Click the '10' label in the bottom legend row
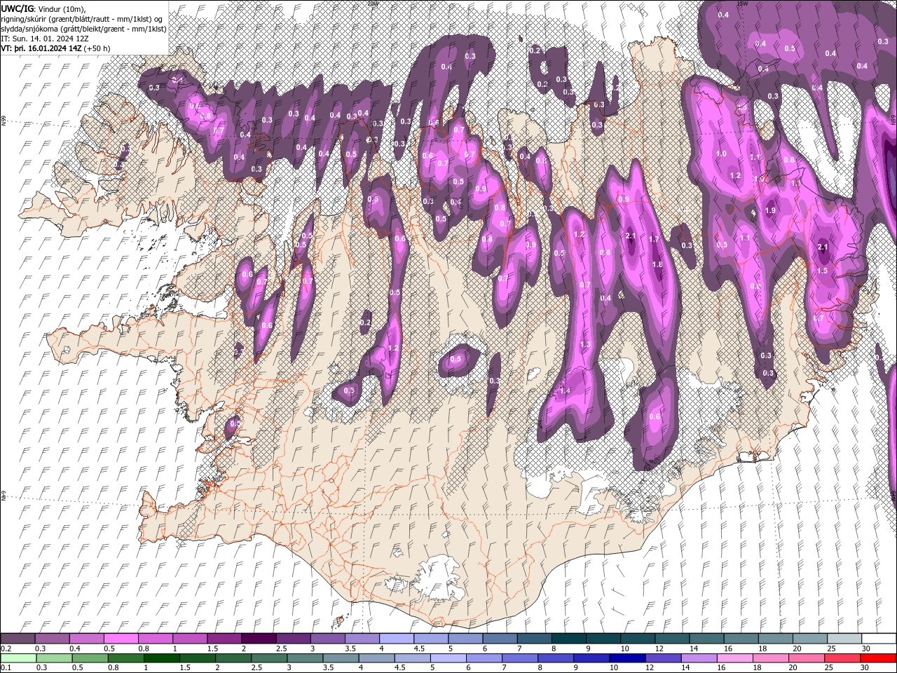This screenshot has height=673, width=897. pyautogui.click(x=614, y=668)
